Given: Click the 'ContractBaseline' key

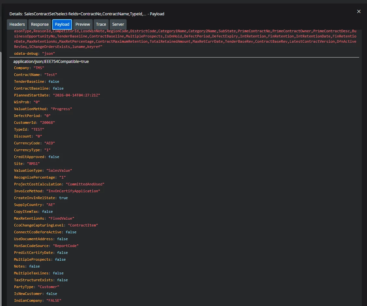Looking at the screenshot, I should pos(31,88).
